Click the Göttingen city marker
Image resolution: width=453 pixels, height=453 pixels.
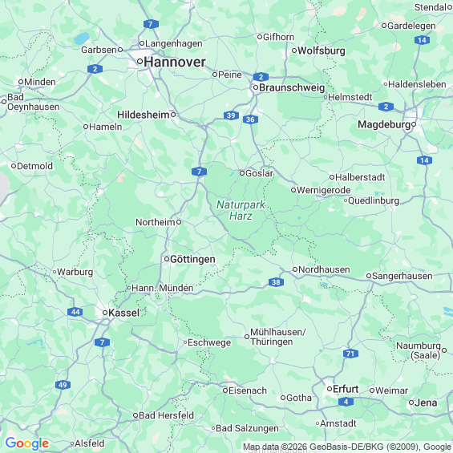167,259
